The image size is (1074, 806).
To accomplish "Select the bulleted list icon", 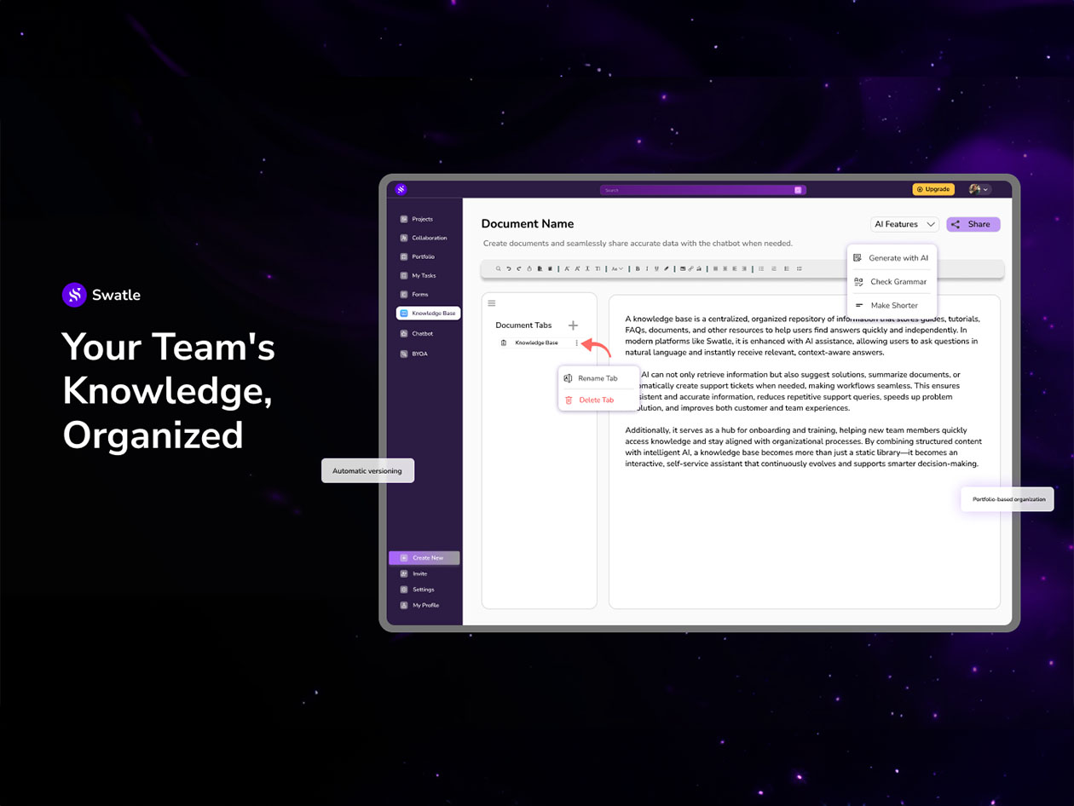I will pyautogui.click(x=761, y=268).
